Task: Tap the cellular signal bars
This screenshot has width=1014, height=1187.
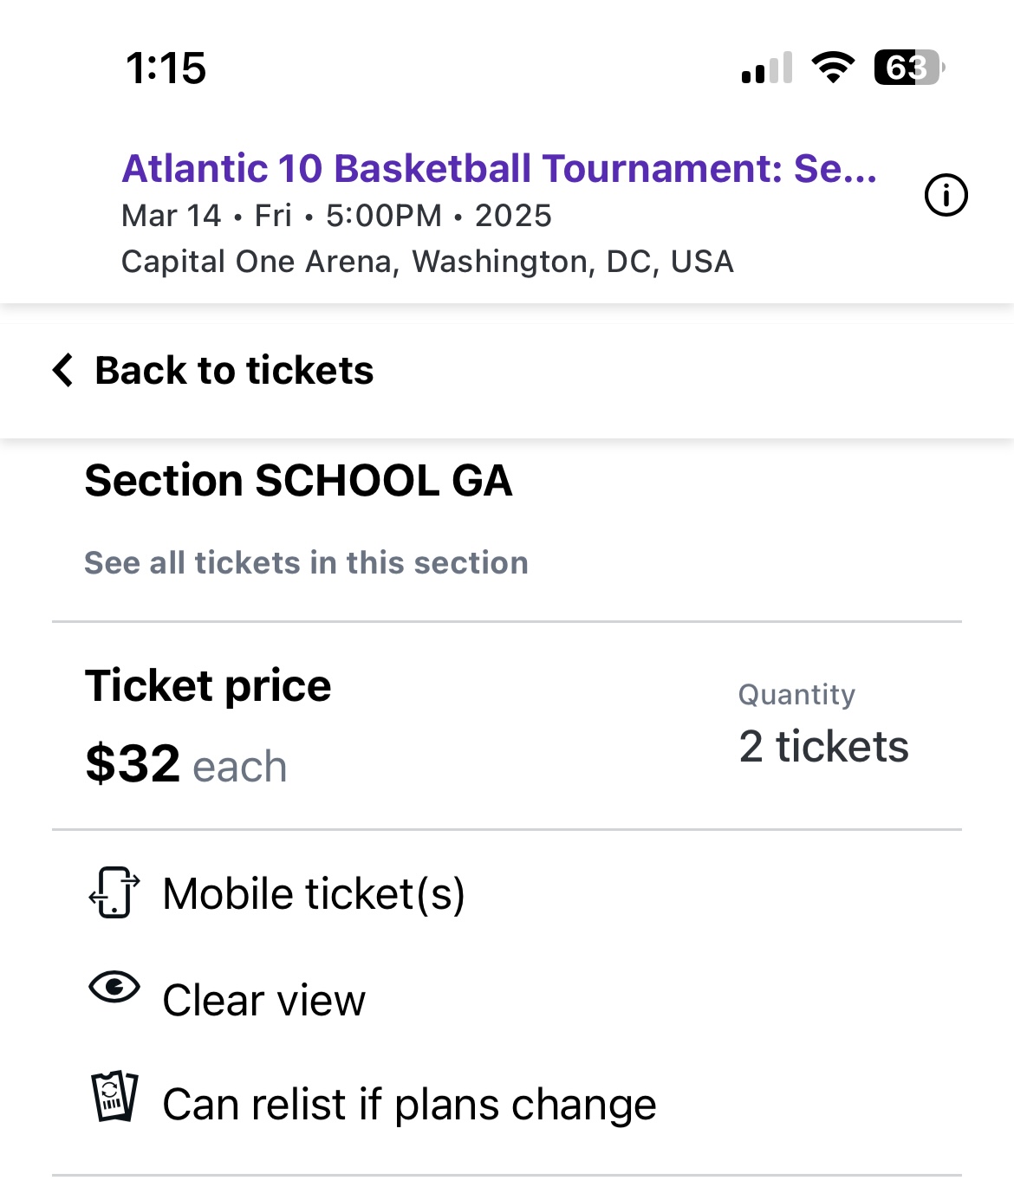Action: pos(767,68)
